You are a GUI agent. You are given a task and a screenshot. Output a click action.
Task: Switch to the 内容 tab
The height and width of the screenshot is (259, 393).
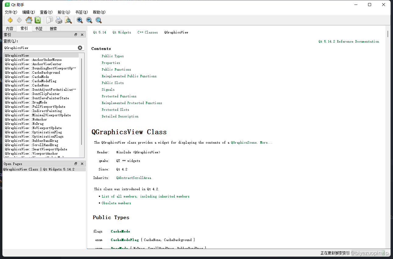pyautogui.click(x=10, y=29)
